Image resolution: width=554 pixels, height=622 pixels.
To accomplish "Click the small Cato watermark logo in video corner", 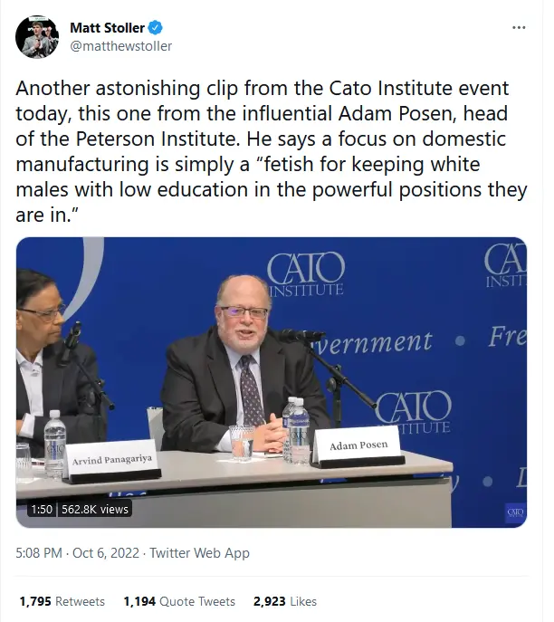I will (515, 512).
